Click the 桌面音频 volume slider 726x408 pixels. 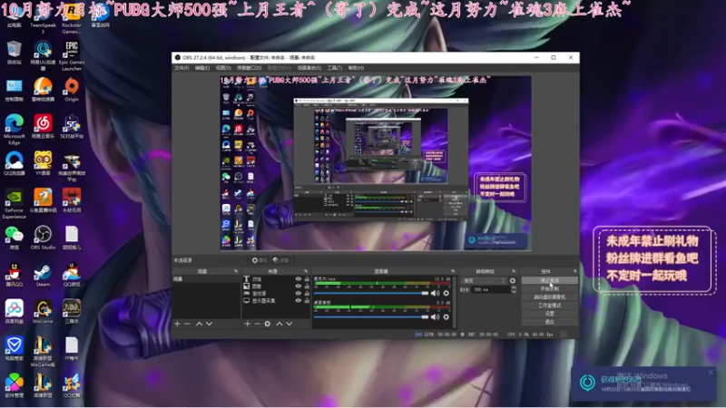coord(371,316)
